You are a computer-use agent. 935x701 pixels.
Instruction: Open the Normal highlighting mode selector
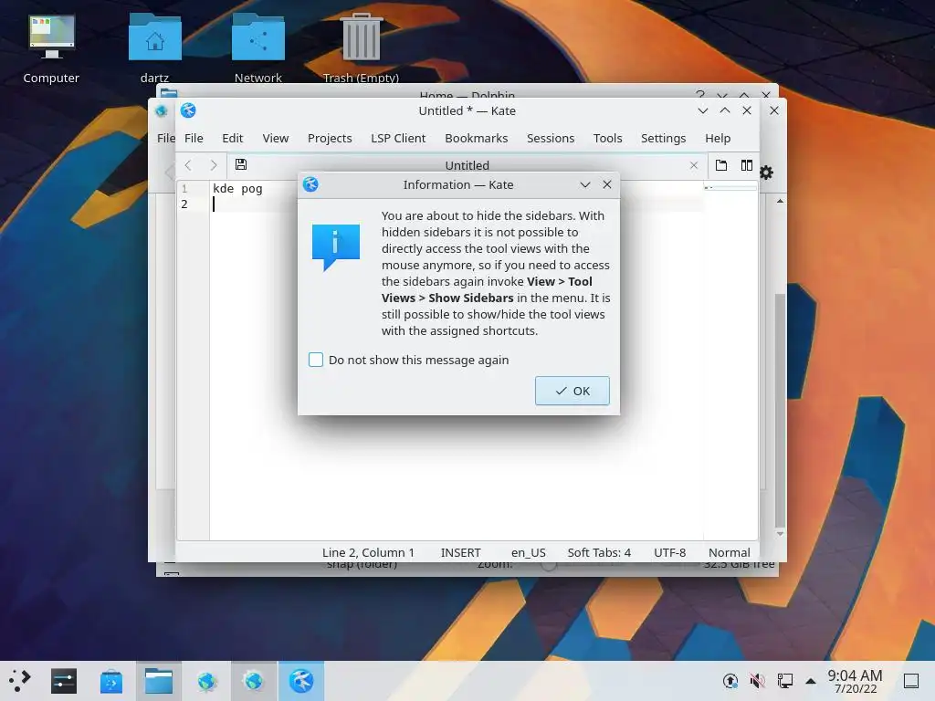(x=729, y=552)
